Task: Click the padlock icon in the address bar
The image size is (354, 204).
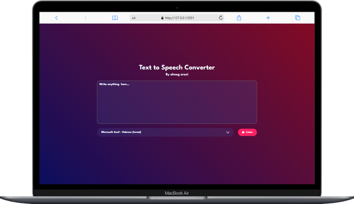Action: point(162,18)
